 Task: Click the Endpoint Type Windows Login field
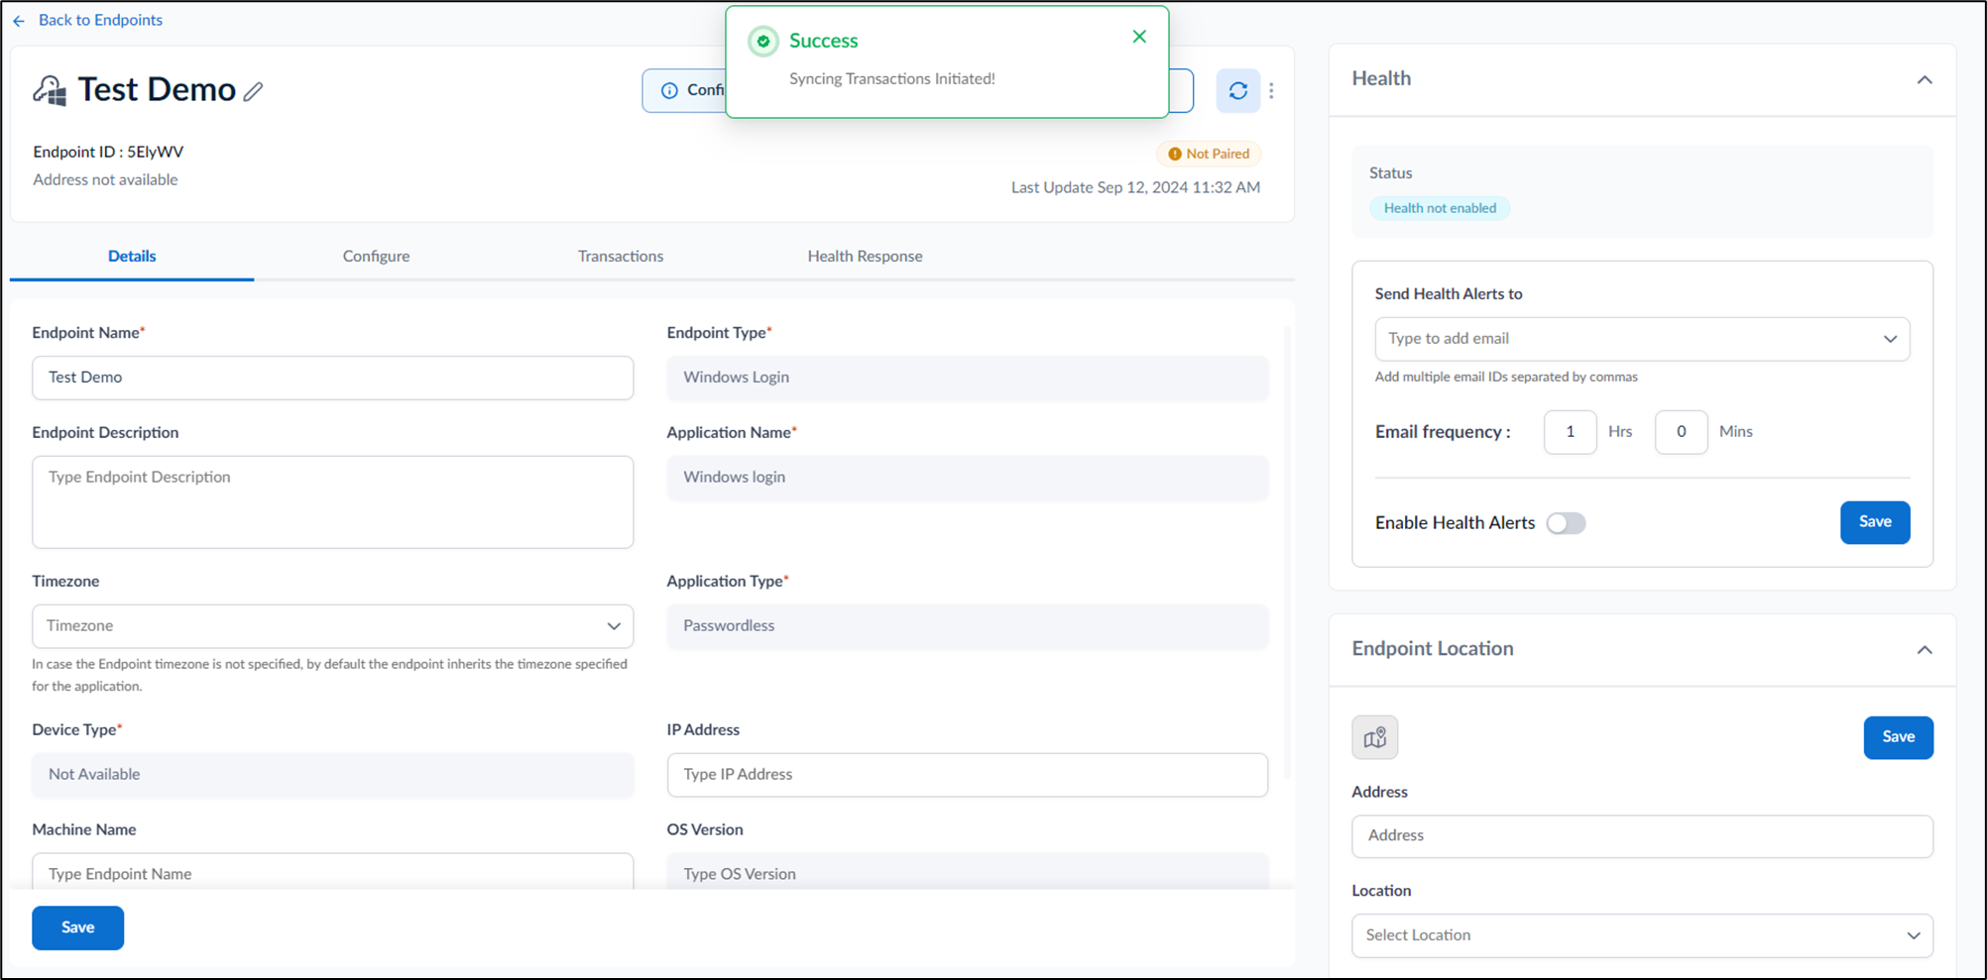coord(967,378)
